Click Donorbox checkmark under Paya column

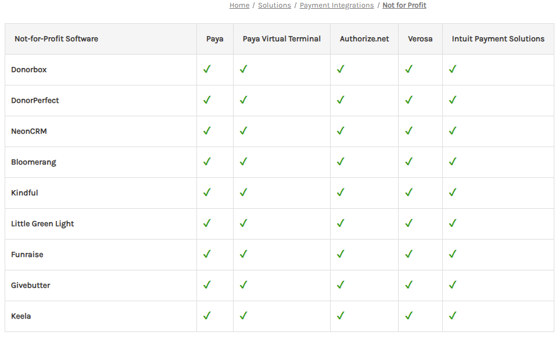coord(207,69)
